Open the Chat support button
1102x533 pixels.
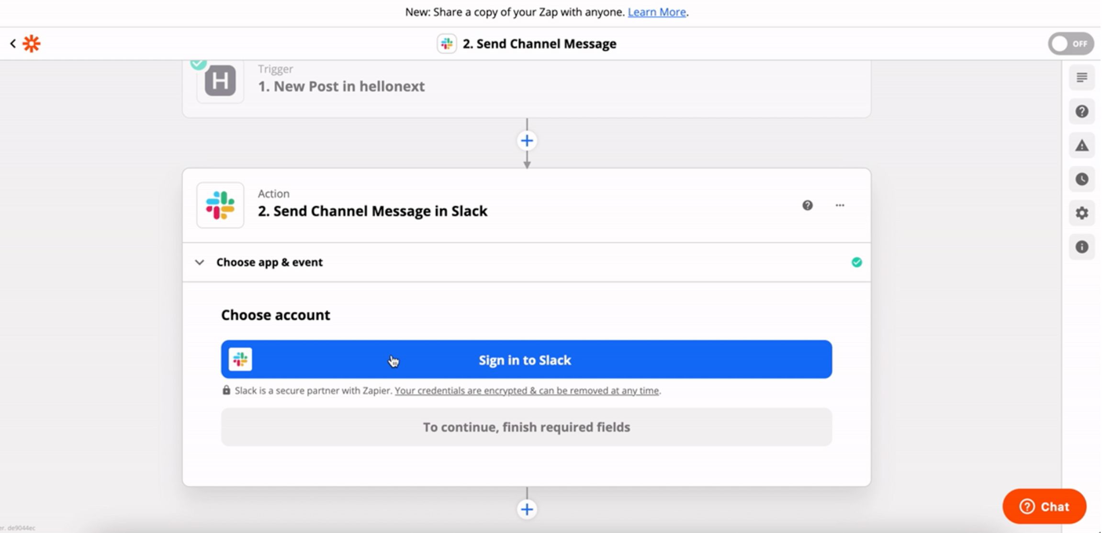pyautogui.click(x=1044, y=506)
